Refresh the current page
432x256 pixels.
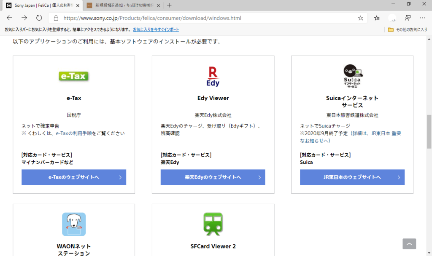pos(39,18)
